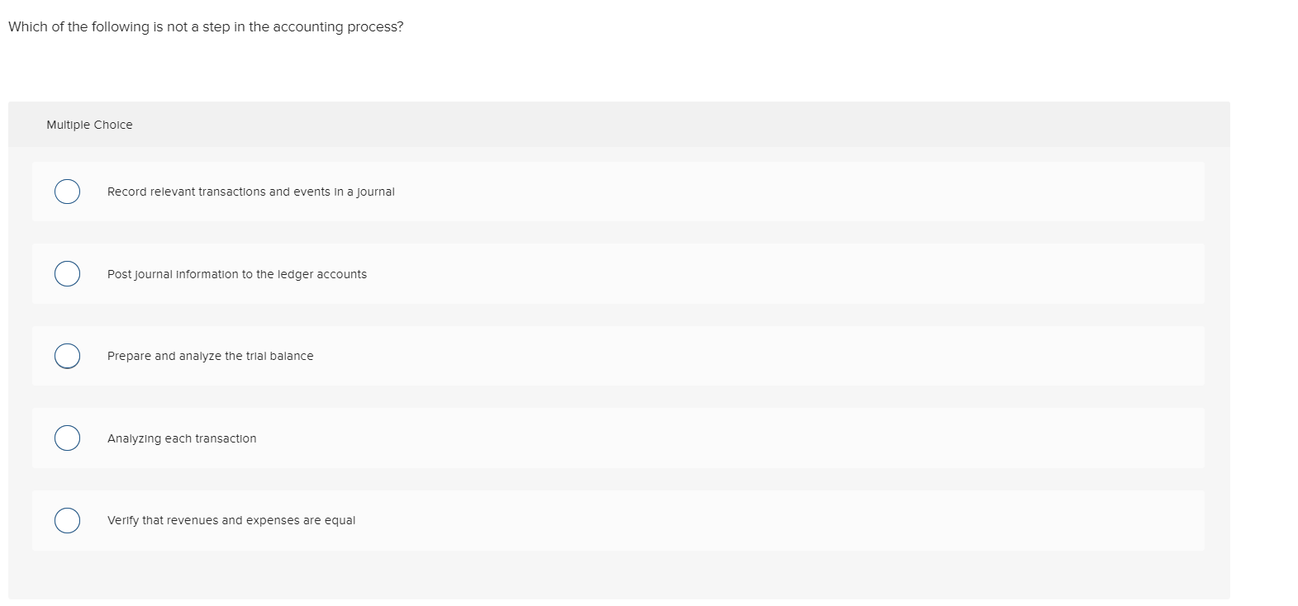Click the 'Analyzing each transaction' answer text

182,438
